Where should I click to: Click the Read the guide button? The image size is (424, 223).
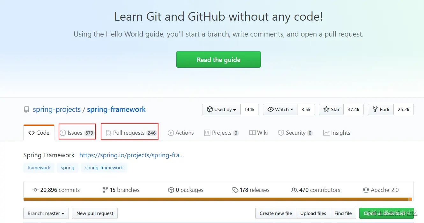point(218,59)
